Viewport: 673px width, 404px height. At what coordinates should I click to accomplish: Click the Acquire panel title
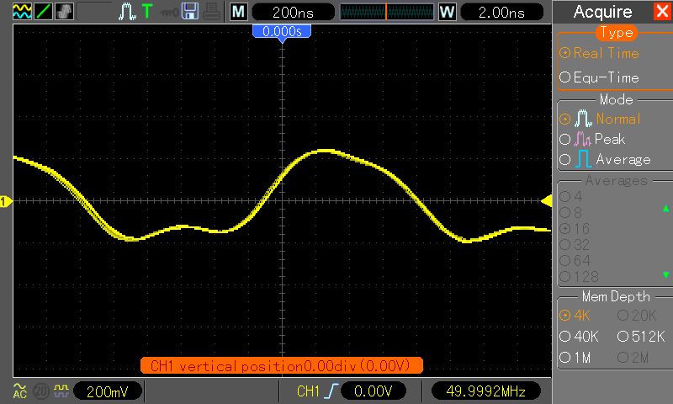(x=602, y=12)
